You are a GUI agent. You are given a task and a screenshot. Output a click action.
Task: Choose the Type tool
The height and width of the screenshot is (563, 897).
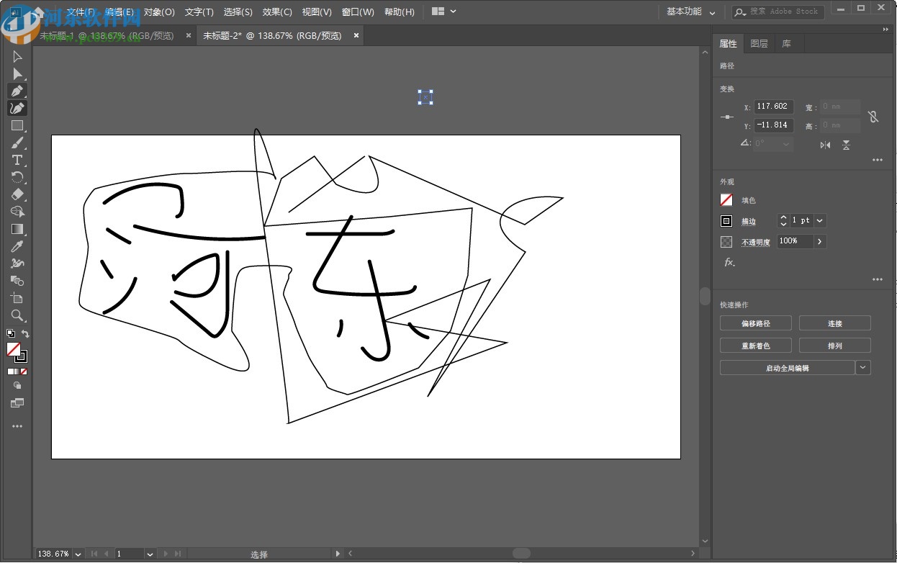[x=17, y=161]
